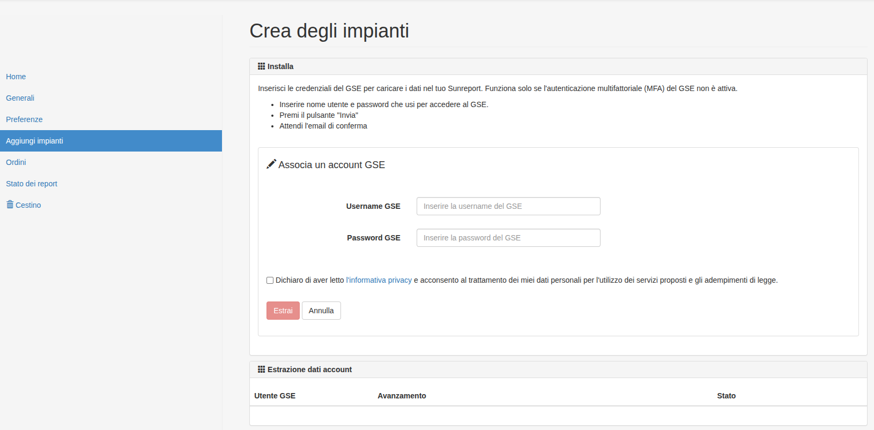
Task: Click grid icon next to Estrazione dati account
Action: click(x=261, y=369)
